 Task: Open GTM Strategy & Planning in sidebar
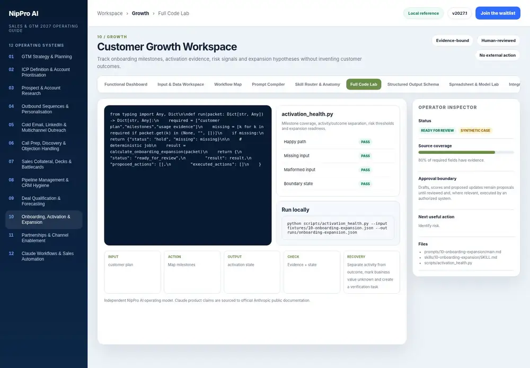coord(43,57)
